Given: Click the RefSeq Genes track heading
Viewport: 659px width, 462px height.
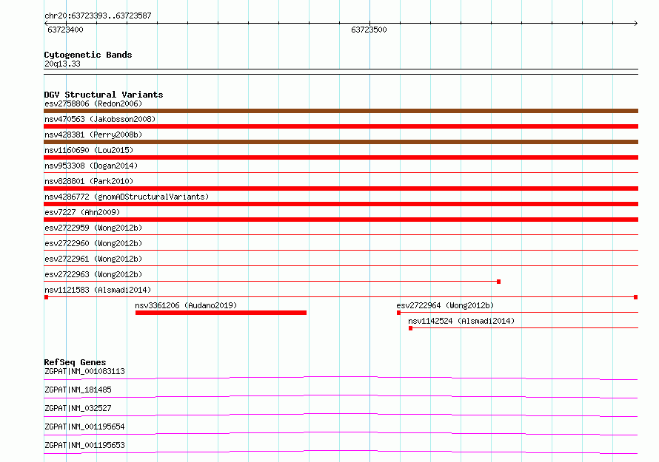Looking at the screenshot, I should 75,362.
